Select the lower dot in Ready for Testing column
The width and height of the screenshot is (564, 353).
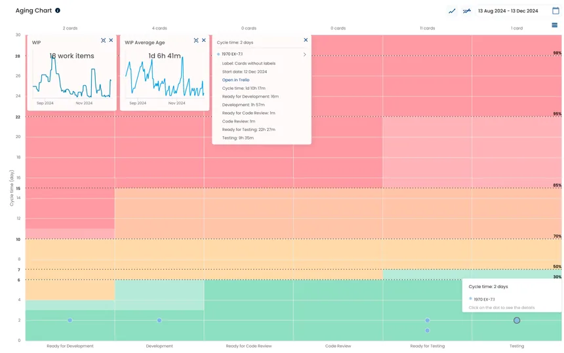[428, 330]
